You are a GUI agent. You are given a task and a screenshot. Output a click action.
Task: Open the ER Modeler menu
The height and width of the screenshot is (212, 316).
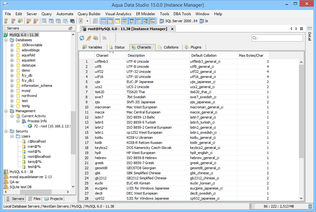[x=146, y=14]
